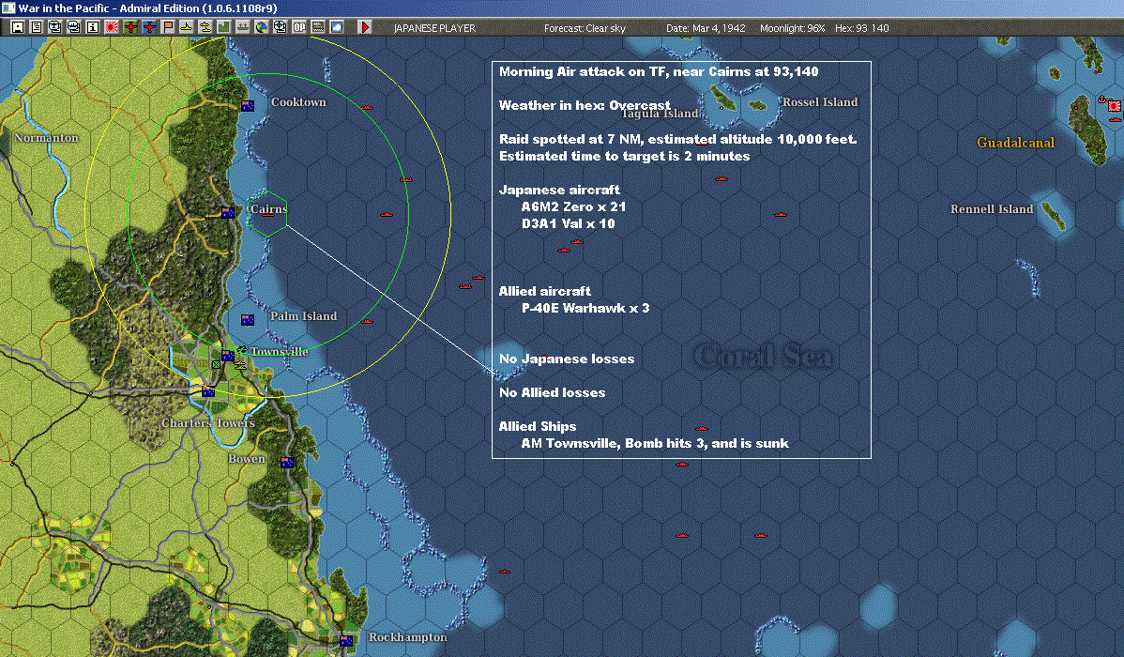Select the Rockhampton base flag

346,640
